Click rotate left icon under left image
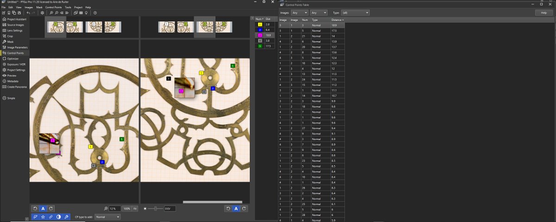 (x=35, y=209)
